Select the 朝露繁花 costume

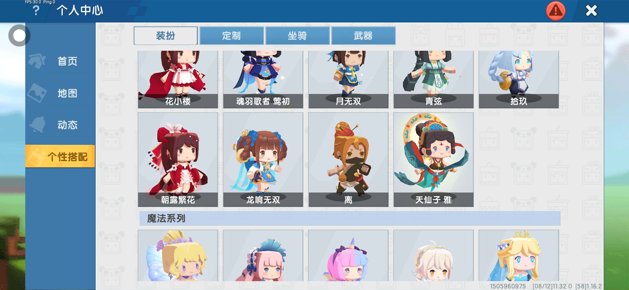coord(178,160)
